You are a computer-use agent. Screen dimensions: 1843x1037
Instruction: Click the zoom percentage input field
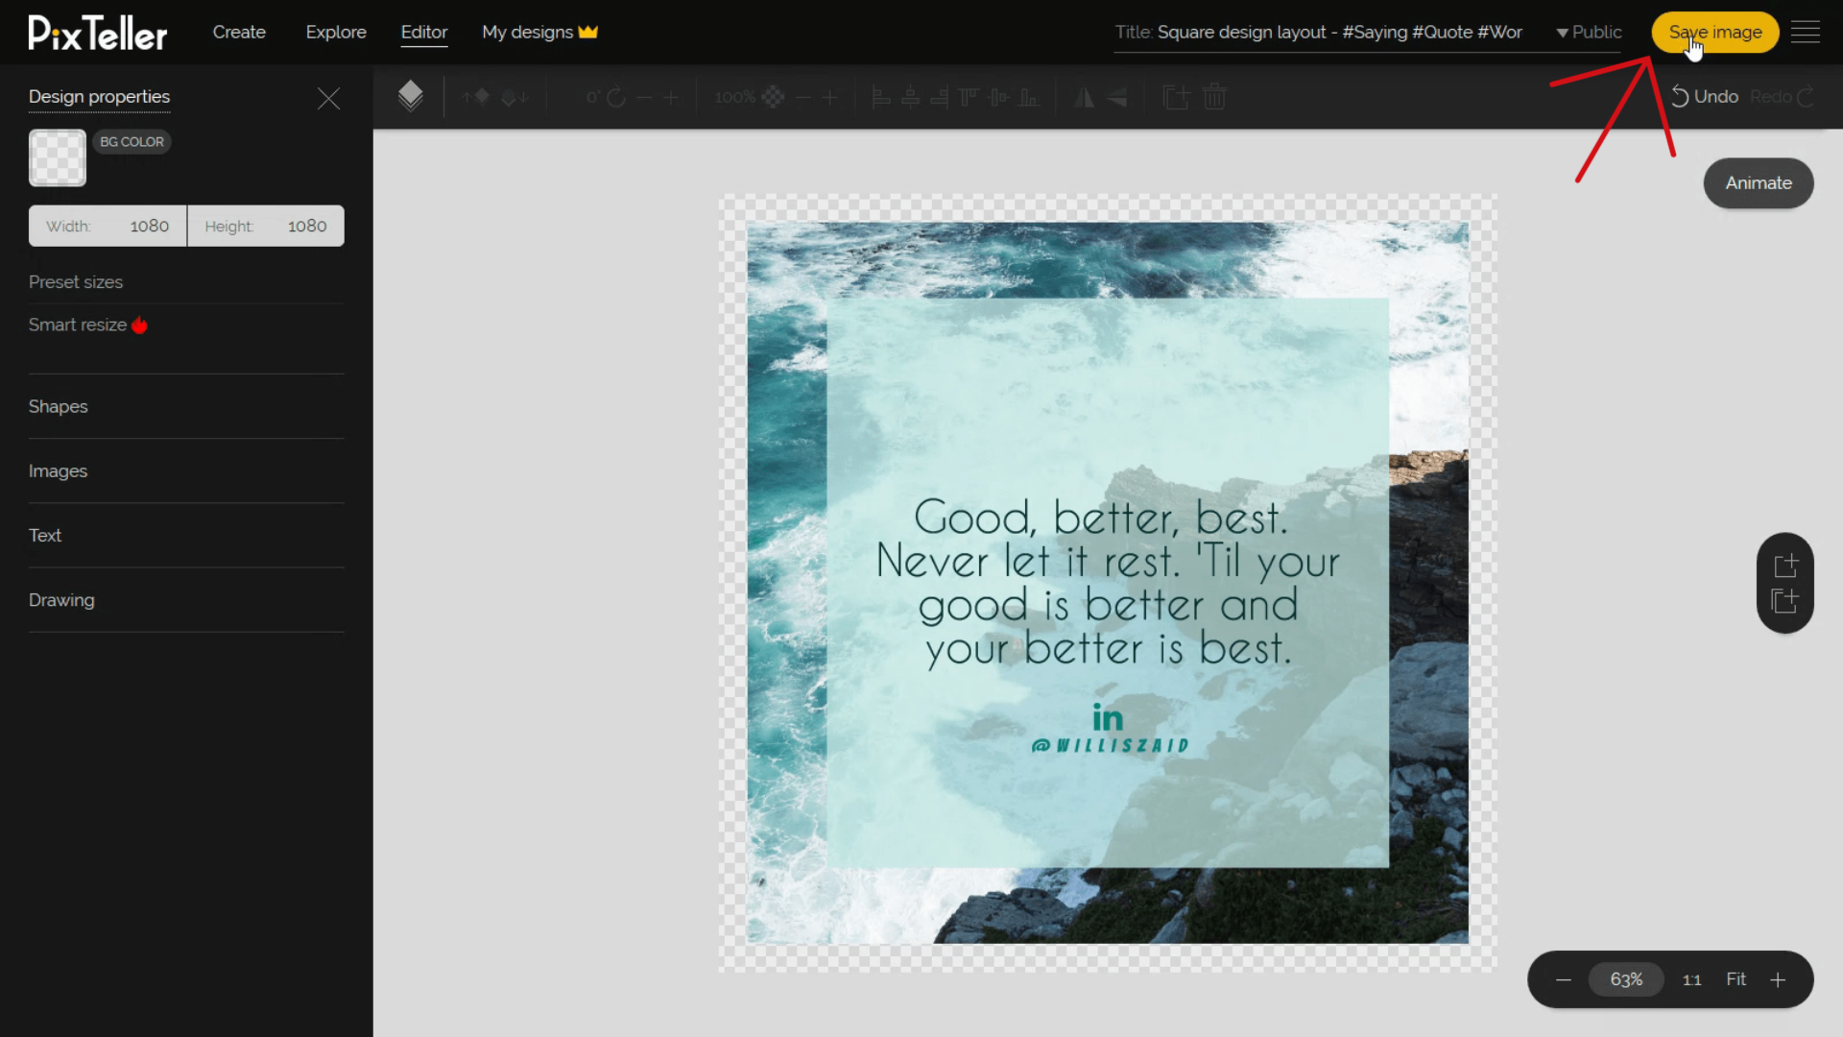click(x=1627, y=978)
